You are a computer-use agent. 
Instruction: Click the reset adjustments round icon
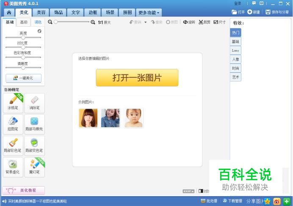tap(39, 31)
